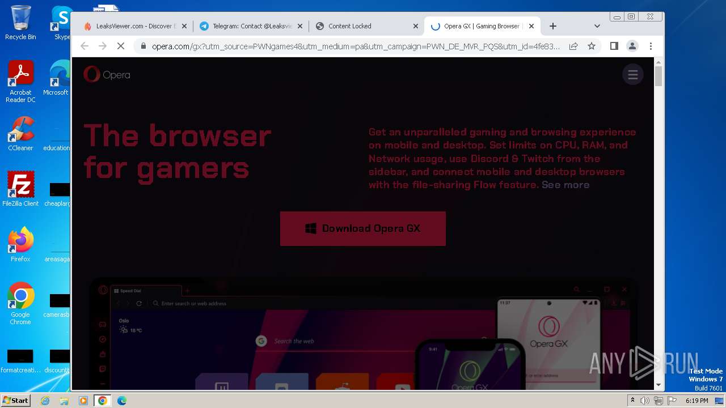Maximize or restore the Chrome window
Viewport: 726px width, 408px height.
[x=631, y=17]
